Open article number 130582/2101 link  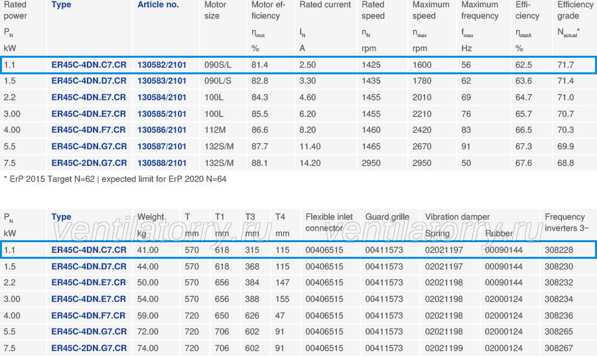[x=162, y=65]
